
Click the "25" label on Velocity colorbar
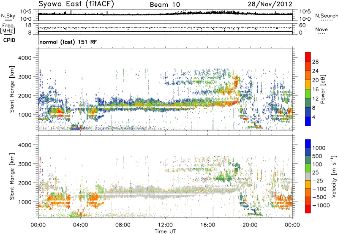(x=316, y=173)
